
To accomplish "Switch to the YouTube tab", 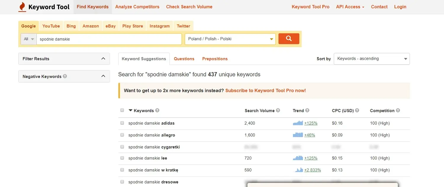I will click(x=51, y=26).
